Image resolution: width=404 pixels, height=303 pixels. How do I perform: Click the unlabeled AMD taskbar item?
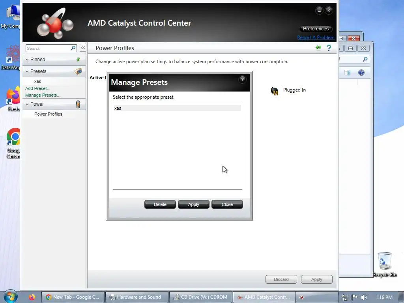[x=316, y=297]
